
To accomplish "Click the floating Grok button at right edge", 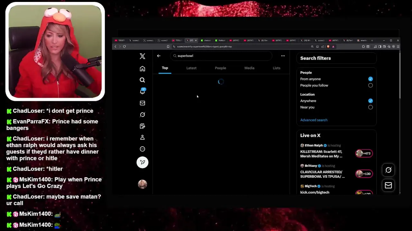I will (388, 170).
